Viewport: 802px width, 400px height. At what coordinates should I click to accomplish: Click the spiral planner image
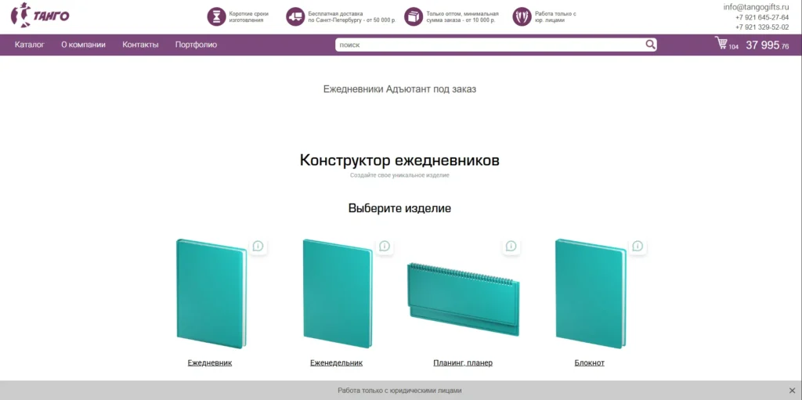click(464, 299)
